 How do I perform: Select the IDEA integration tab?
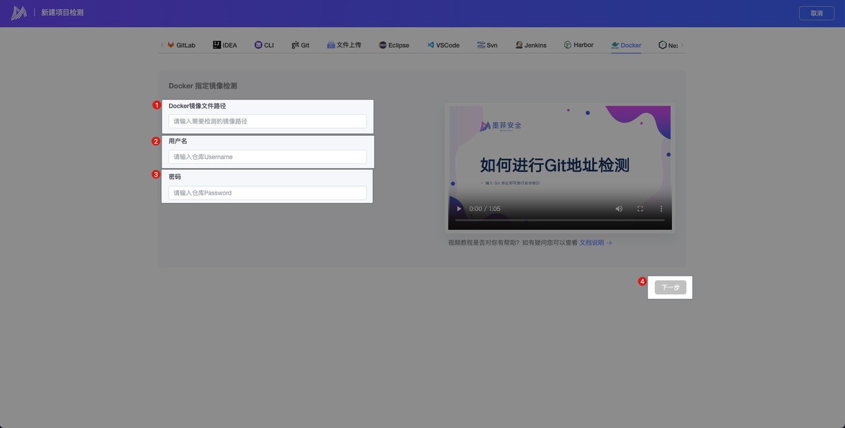pyautogui.click(x=224, y=46)
